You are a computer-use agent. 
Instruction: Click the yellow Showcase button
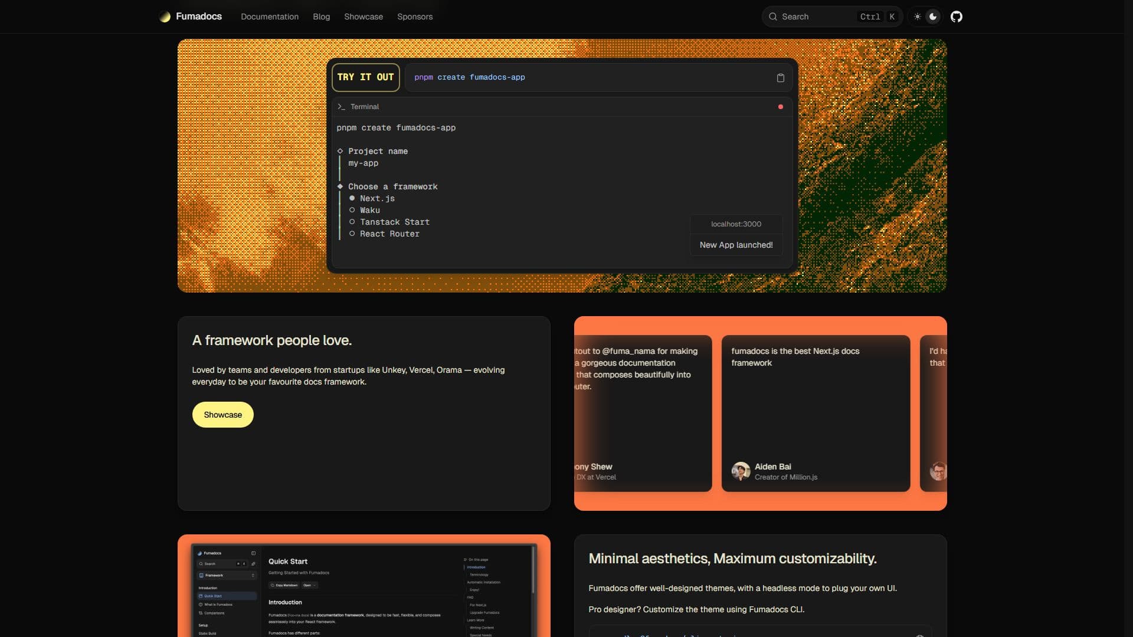[223, 415]
